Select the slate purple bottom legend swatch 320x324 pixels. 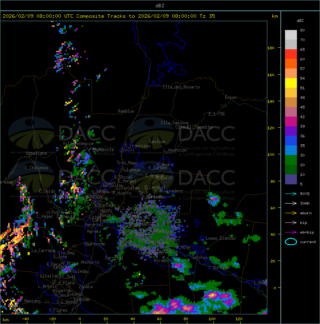tap(291, 179)
